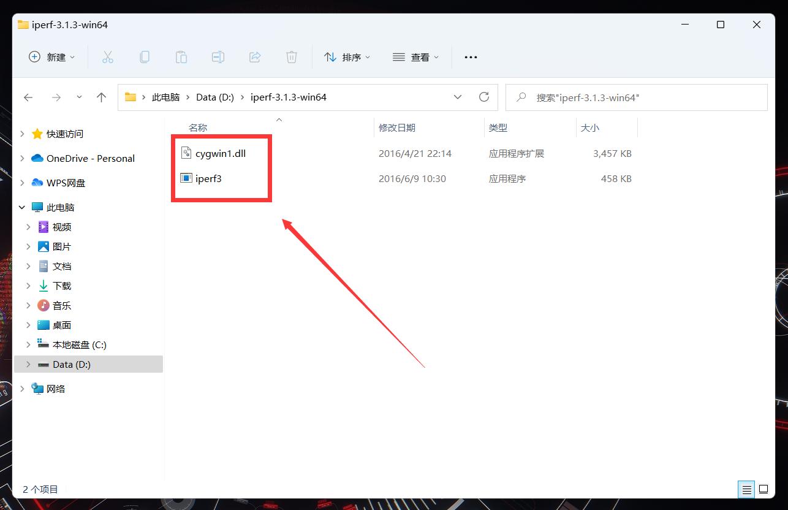
Task: Click the Refresh icon in the address bar
Action: tap(484, 97)
